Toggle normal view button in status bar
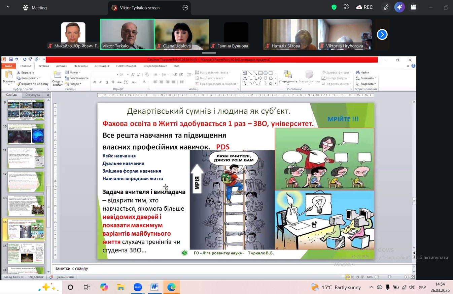453x294 pixels. pos(348,277)
